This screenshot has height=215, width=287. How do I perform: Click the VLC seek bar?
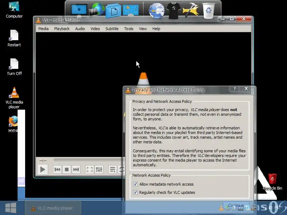(x=89, y=160)
